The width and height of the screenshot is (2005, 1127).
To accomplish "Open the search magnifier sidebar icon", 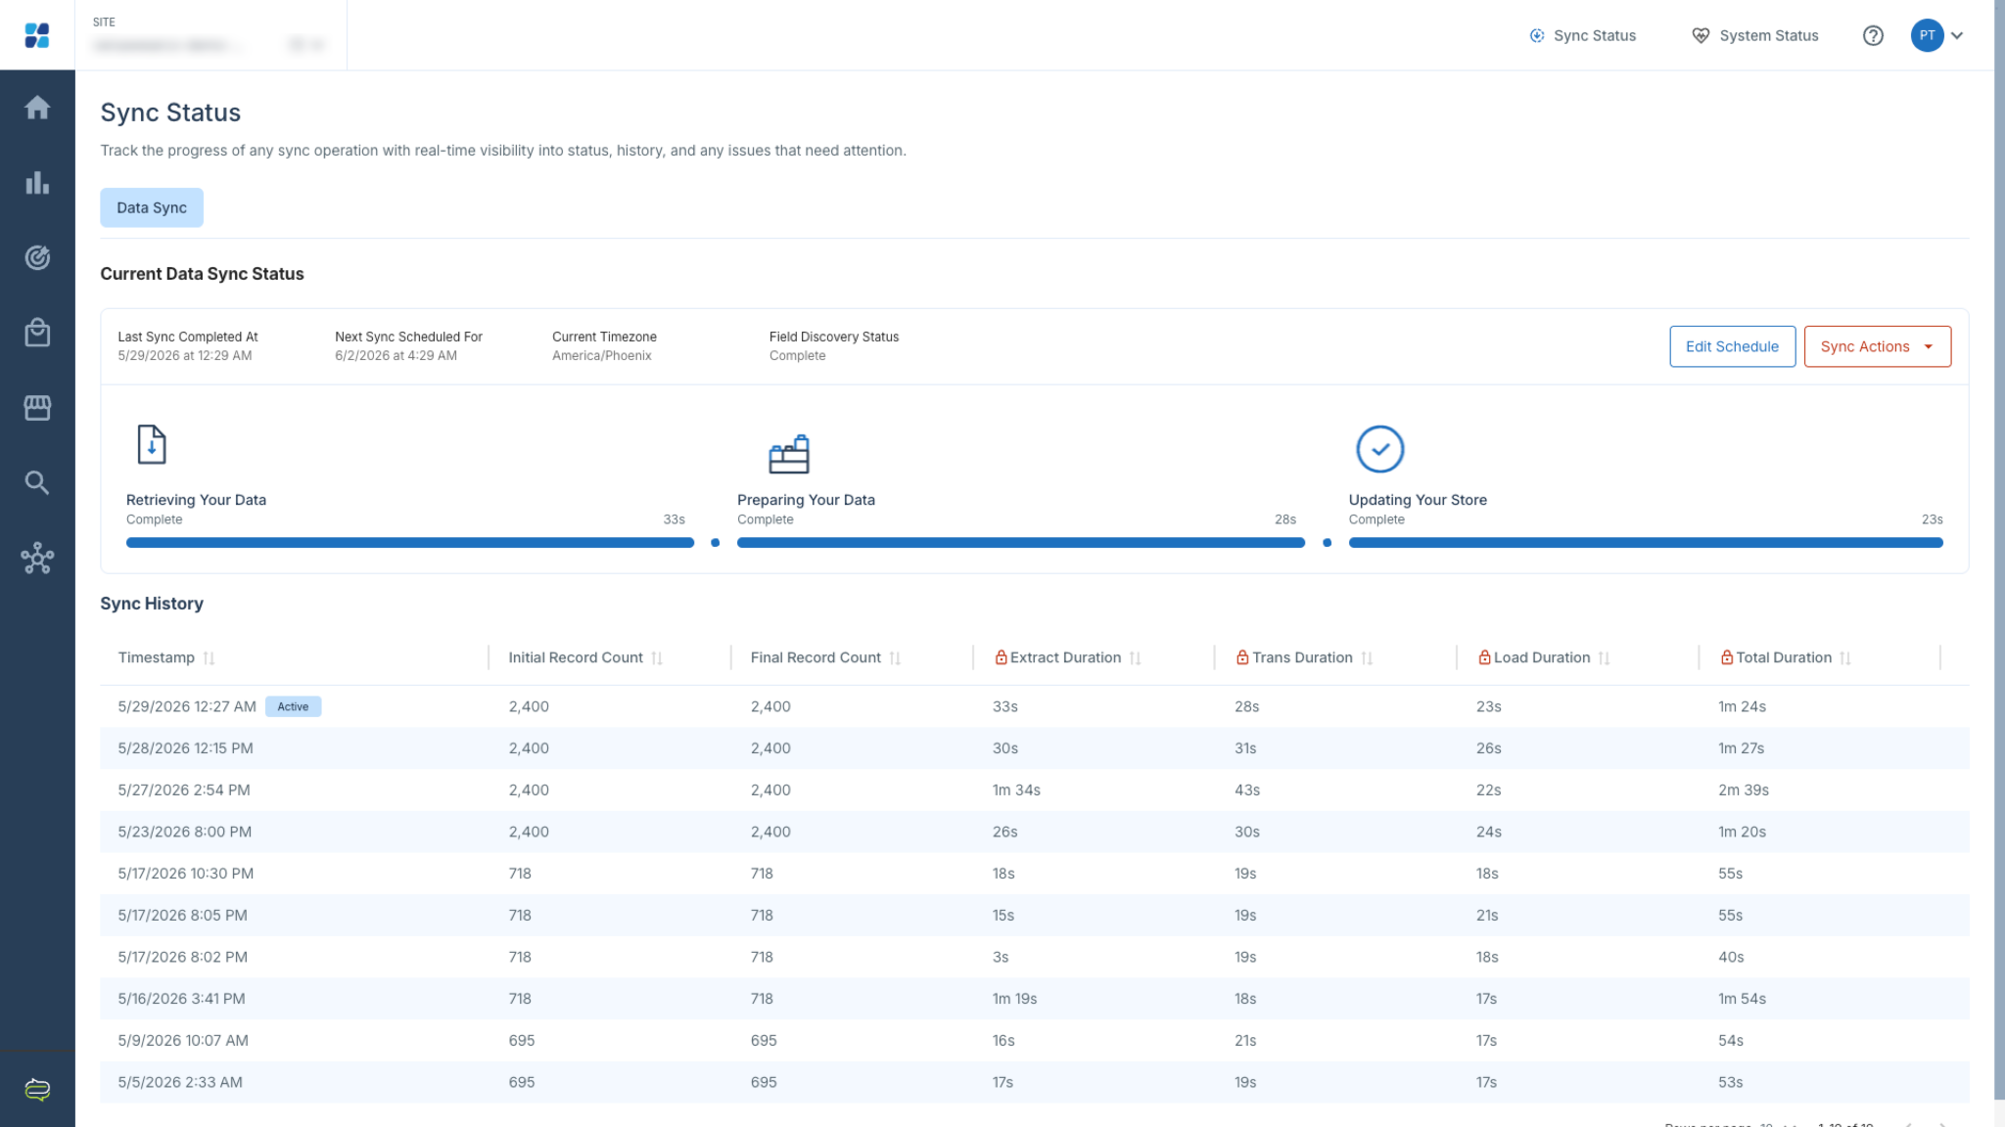I will 37,482.
